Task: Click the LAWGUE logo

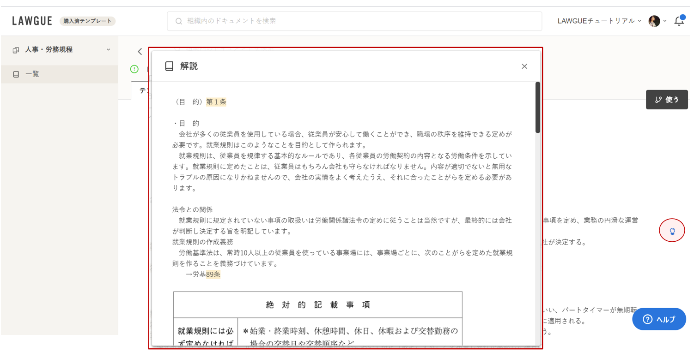Action: pos(32,21)
